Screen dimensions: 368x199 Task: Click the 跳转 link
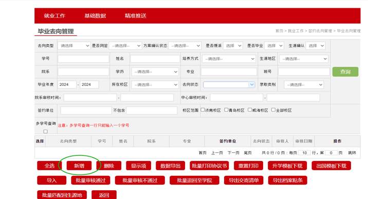pyautogui.click(x=352, y=153)
